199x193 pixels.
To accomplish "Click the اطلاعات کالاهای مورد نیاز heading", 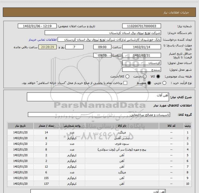I will [x=173, y=105].
